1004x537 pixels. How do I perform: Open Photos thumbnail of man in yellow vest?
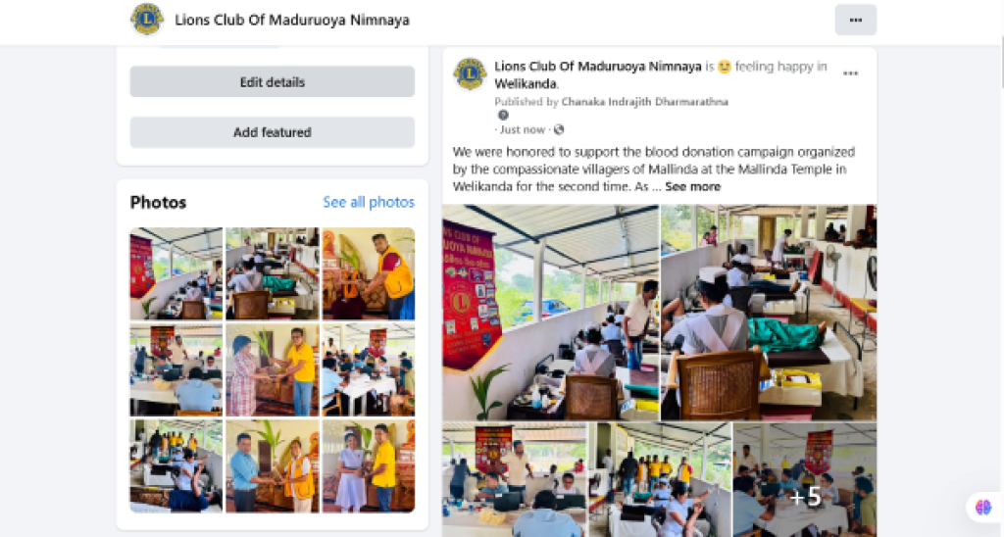(369, 273)
